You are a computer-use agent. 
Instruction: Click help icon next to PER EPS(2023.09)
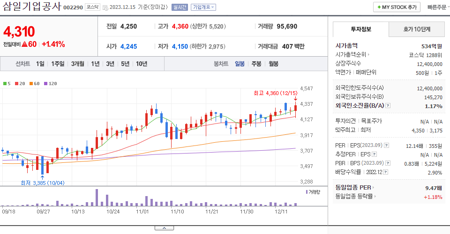tap(387, 146)
